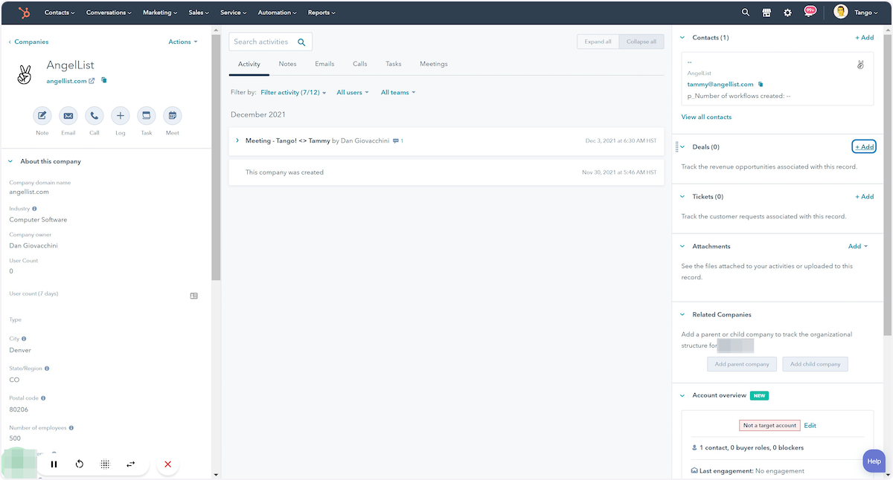
Task: Expand the Meeting - Tango! <> Tammy activity
Action: pyautogui.click(x=237, y=140)
